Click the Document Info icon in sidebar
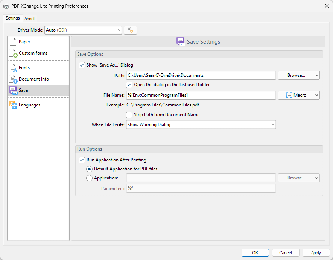This screenshot has width=333, height=260. pyautogui.click(x=13, y=79)
